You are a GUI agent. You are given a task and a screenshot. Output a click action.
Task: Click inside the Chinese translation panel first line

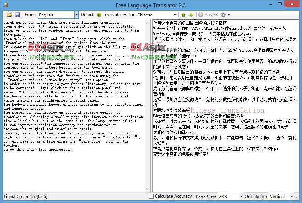[x=191, y=23]
